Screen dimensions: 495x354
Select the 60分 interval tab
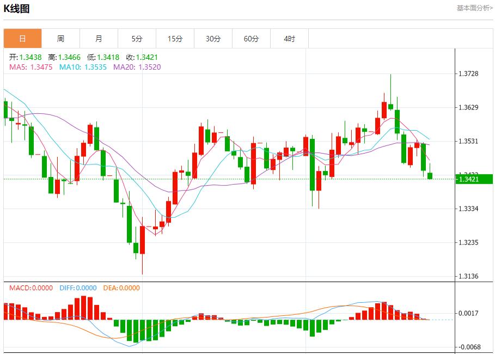tap(251, 39)
